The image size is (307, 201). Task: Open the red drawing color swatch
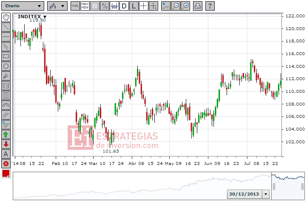coord(6,173)
